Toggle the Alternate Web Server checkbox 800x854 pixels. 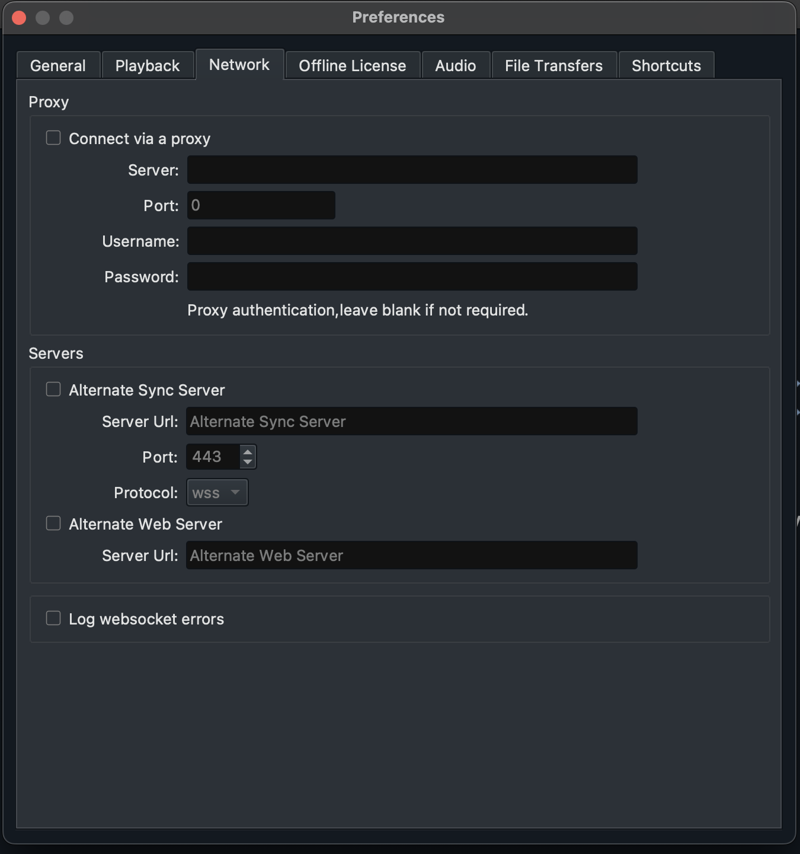(53, 524)
